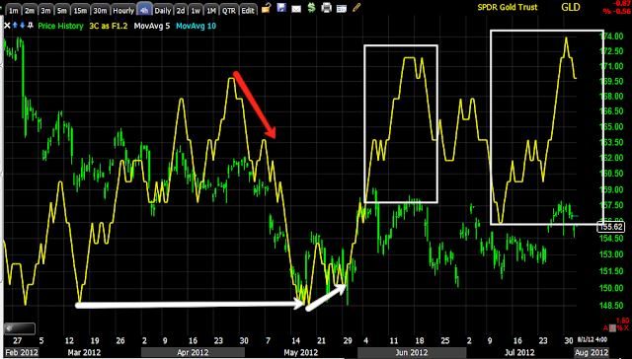Click the 174.00 price axis label
The width and height of the screenshot is (632, 359).
coord(612,36)
